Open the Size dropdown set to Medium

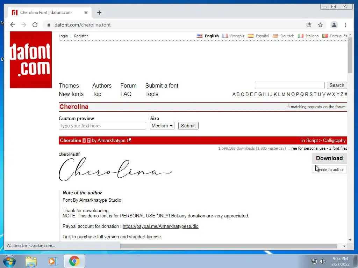point(162,126)
